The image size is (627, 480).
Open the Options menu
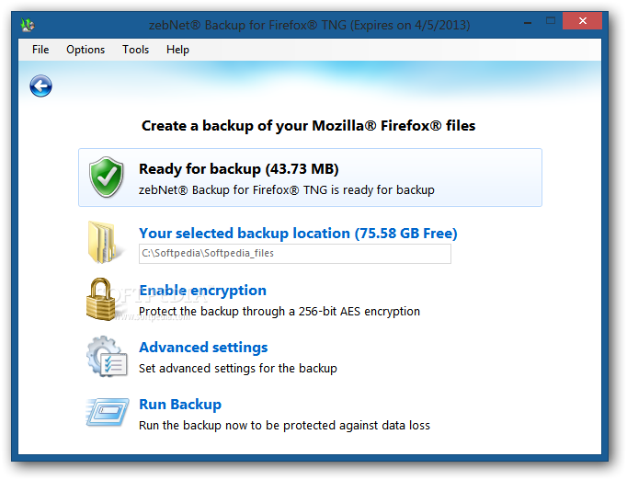(x=85, y=50)
